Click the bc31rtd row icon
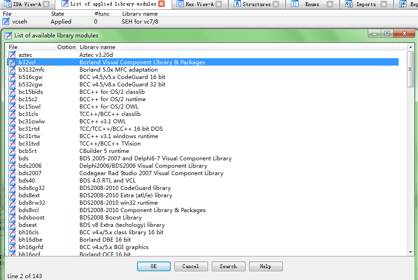The width and height of the screenshot is (418, 280). tap(12, 128)
